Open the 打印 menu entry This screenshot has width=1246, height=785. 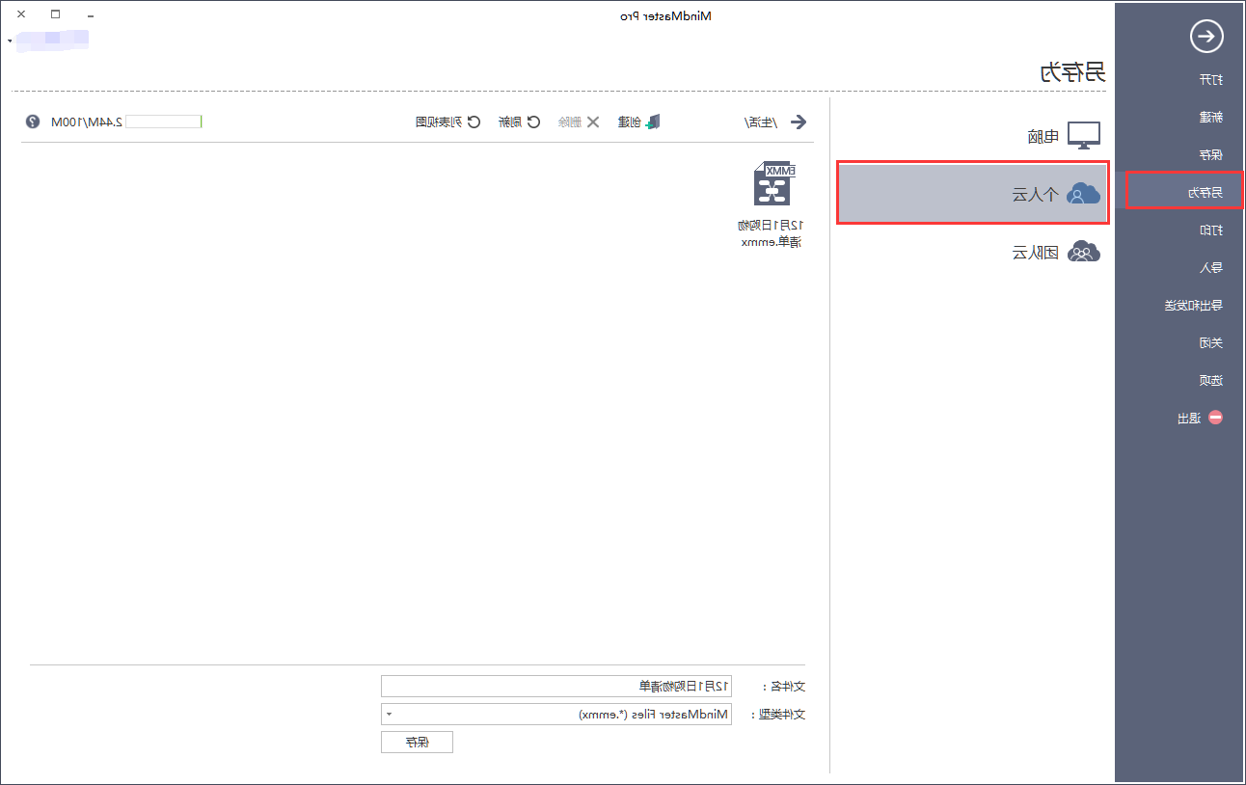[1210, 230]
